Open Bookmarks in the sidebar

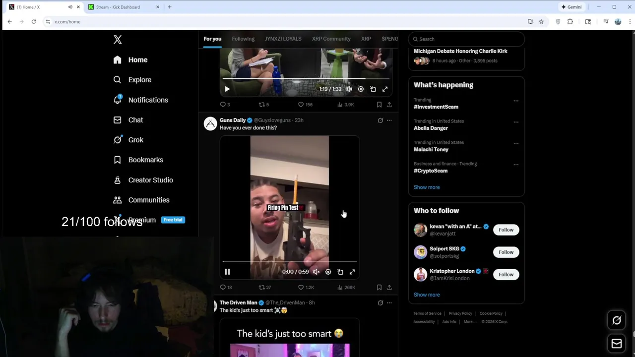(138, 160)
